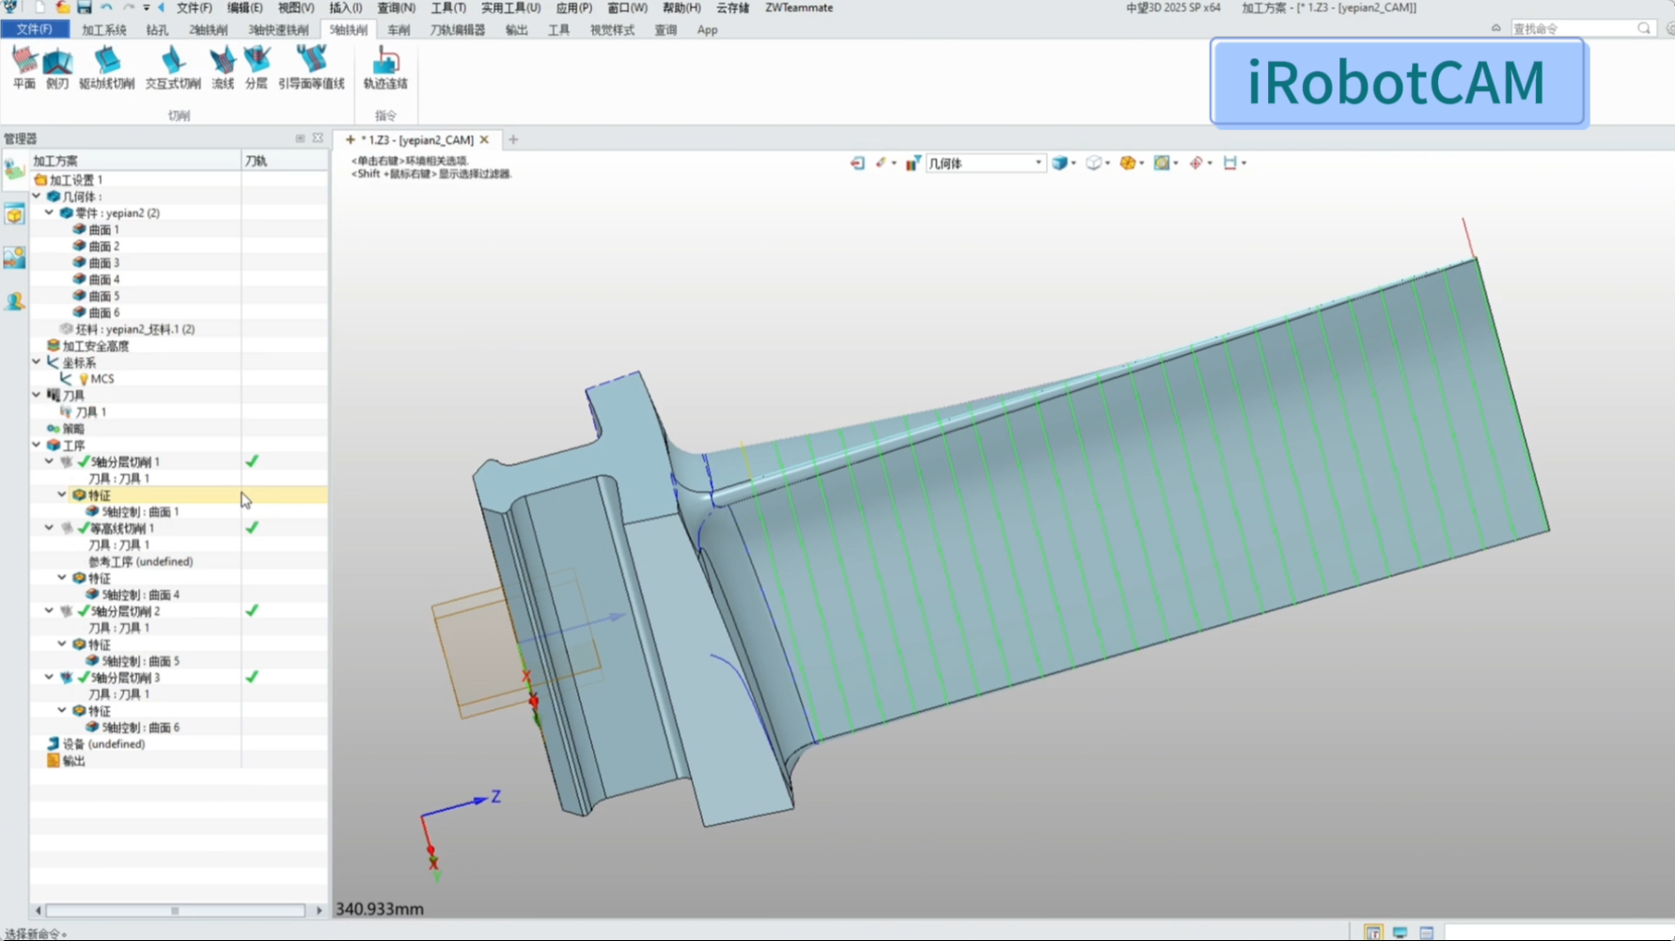Viewport: 1675px width, 941px height.
Task: Toggle toolpath checkmark for 5轴分层切削 3
Action: [x=252, y=678]
